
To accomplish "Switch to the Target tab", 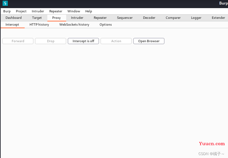I will 37,18.
